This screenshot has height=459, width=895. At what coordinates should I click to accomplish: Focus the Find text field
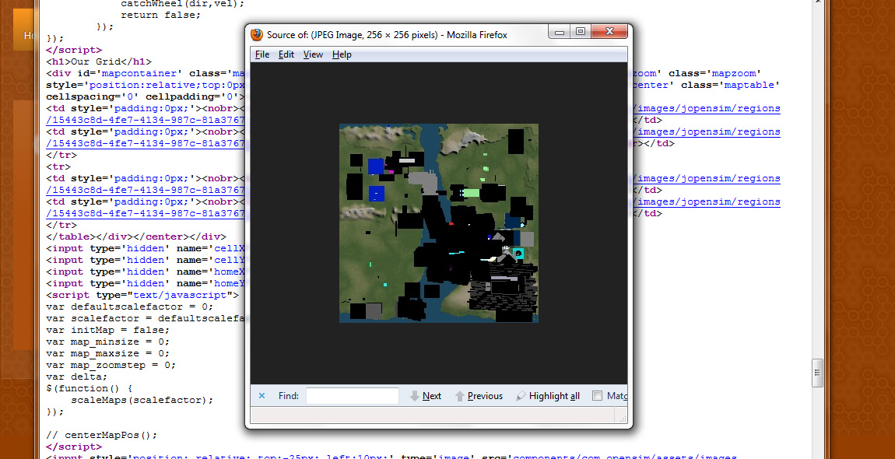pos(353,396)
